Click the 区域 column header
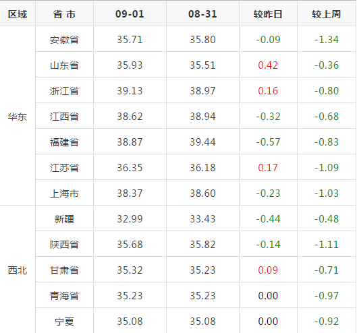Viewport: 357px width, 333px height. click(x=18, y=14)
